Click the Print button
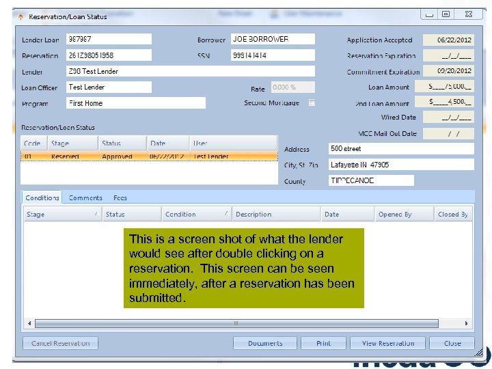The height and width of the screenshot is (369, 492). pyautogui.click(x=323, y=343)
